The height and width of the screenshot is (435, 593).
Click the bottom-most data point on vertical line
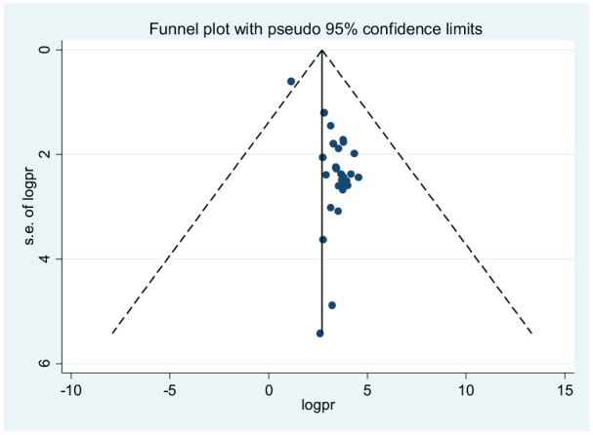[x=320, y=334]
